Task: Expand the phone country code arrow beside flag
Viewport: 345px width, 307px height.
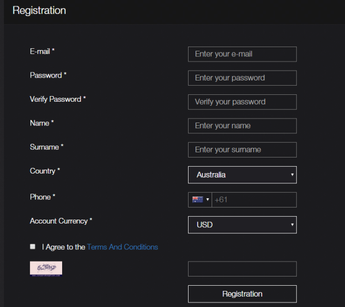Action: 208,199
